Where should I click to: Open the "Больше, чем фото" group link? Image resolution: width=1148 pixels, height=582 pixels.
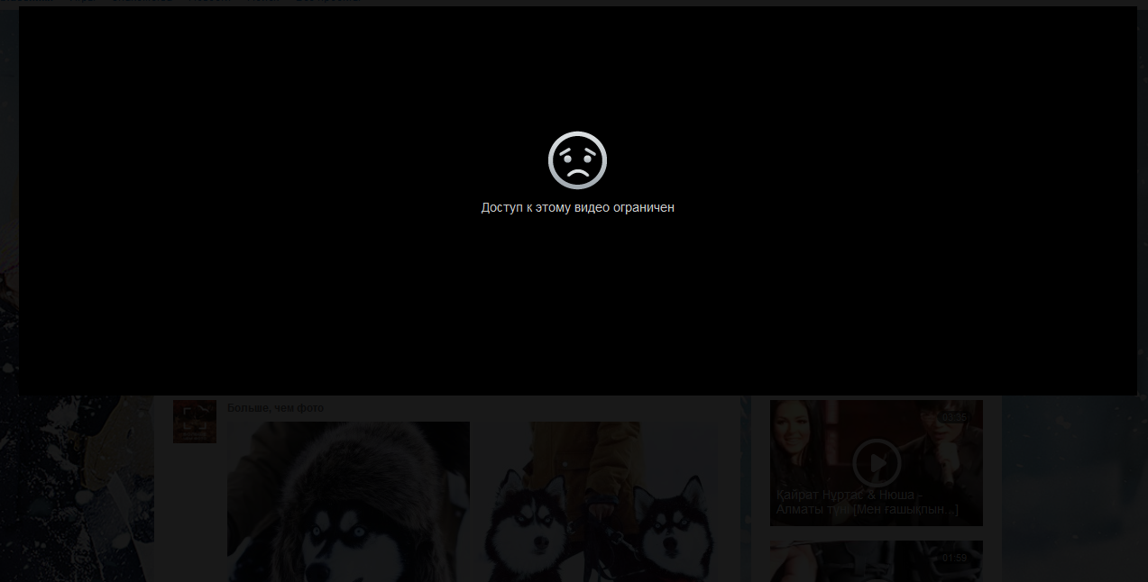click(x=275, y=408)
